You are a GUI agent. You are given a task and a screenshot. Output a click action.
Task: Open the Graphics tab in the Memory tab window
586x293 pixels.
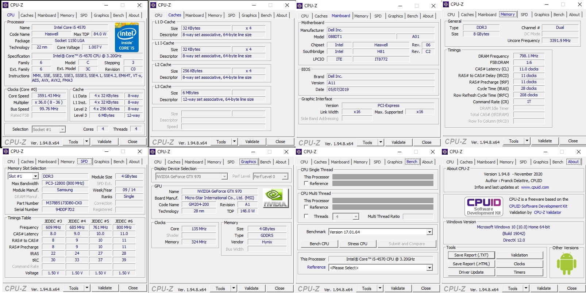[x=542, y=15]
